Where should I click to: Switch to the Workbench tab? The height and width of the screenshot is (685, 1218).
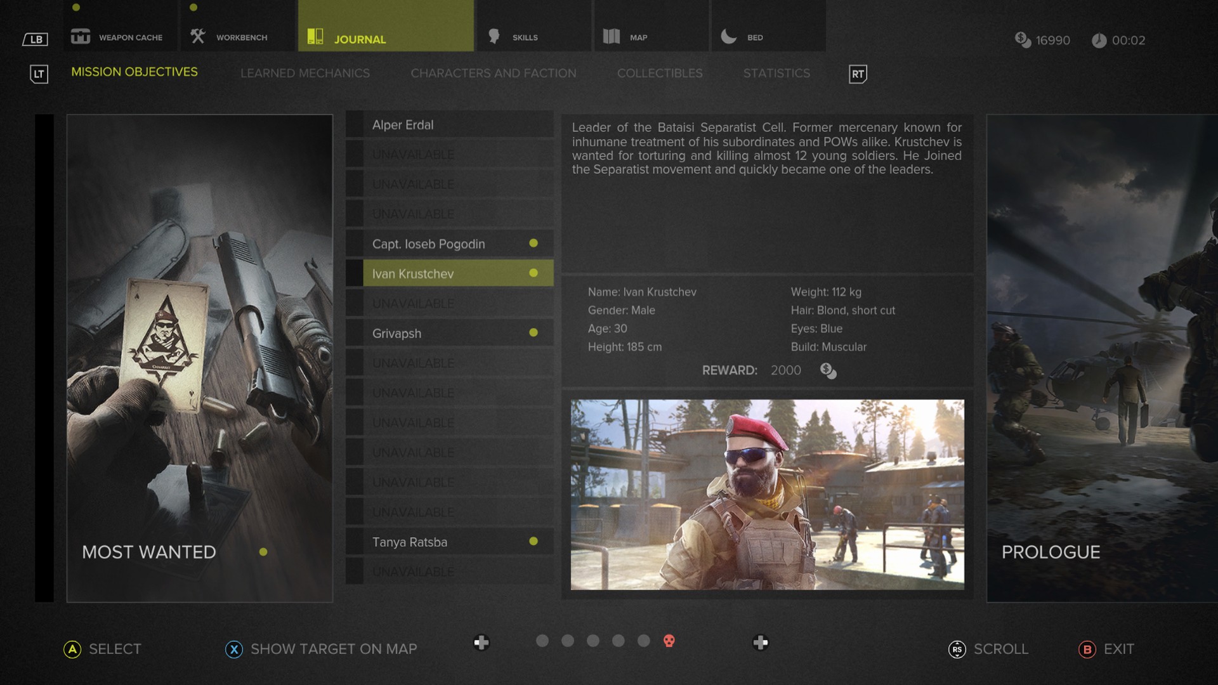tap(238, 26)
